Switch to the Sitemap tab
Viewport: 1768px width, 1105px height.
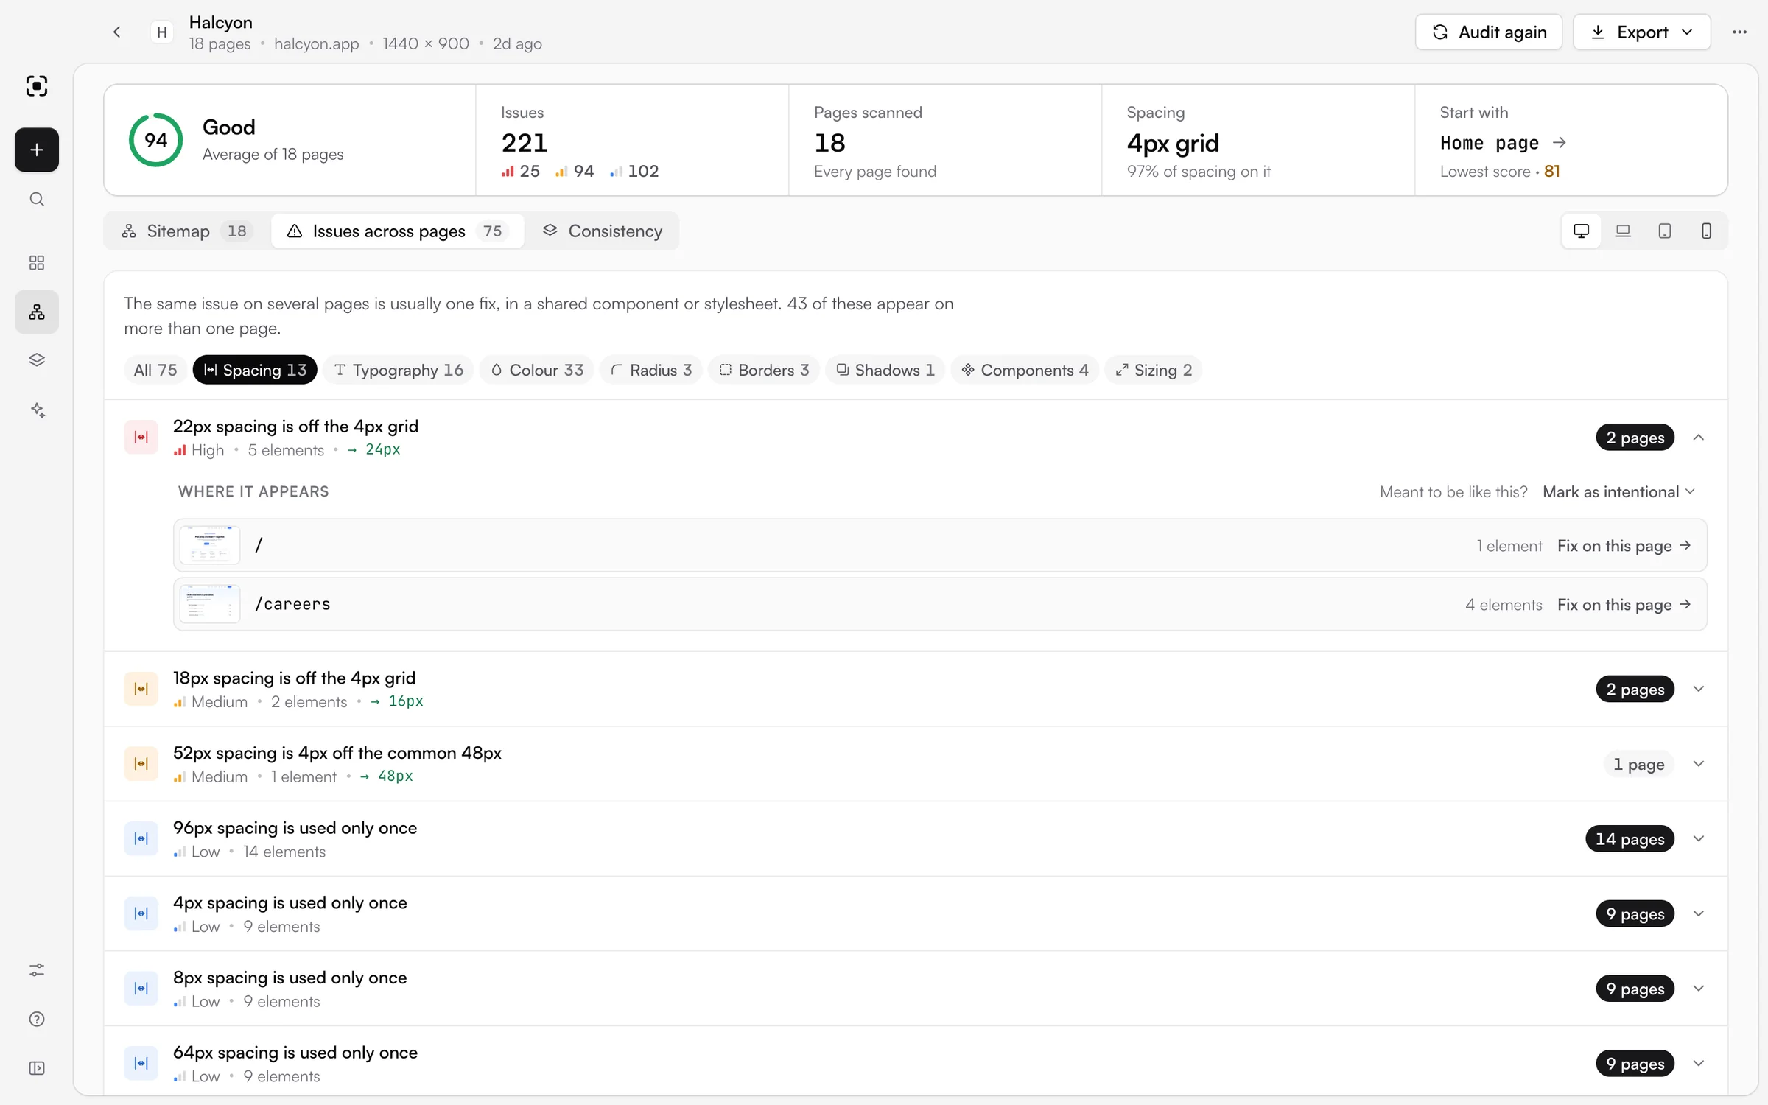coord(188,231)
